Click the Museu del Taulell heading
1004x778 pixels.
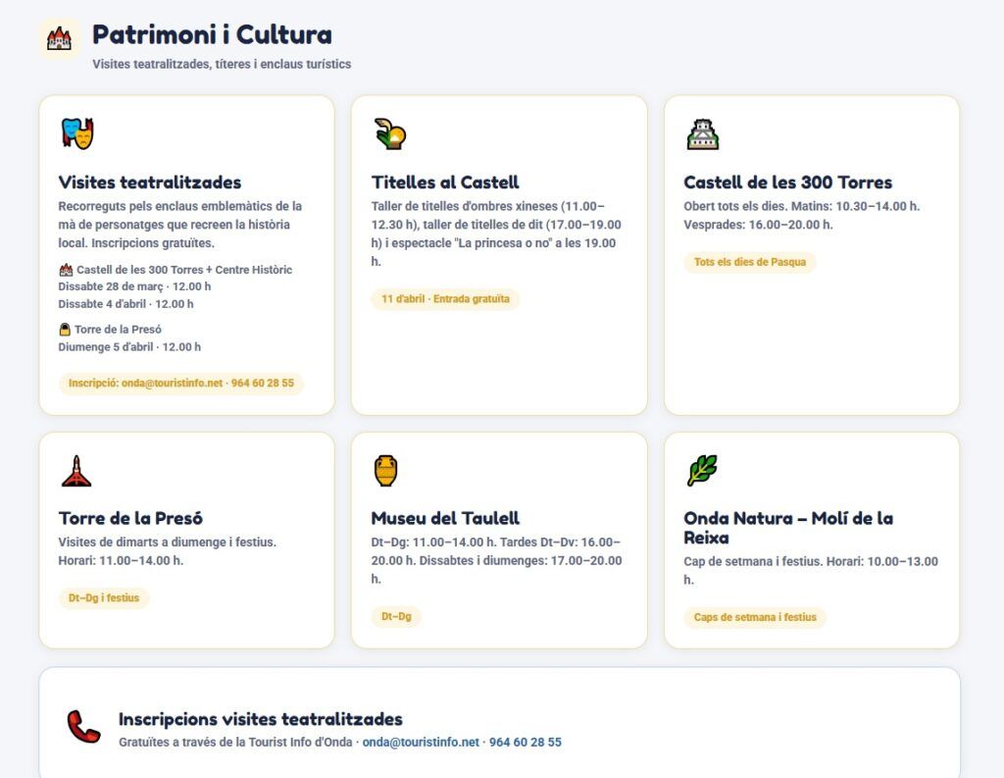click(445, 518)
